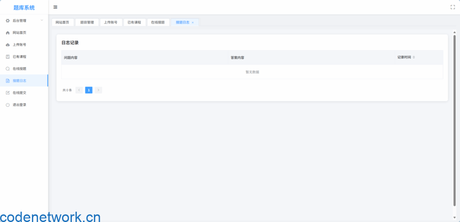Click the magnifier icon for 在线搜题
The width and height of the screenshot is (460, 222).
click(8, 69)
